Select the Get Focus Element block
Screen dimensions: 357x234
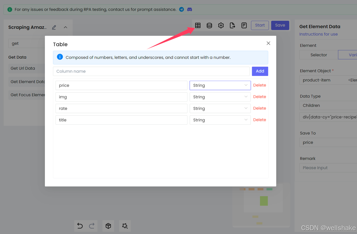[x=27, y=95]
